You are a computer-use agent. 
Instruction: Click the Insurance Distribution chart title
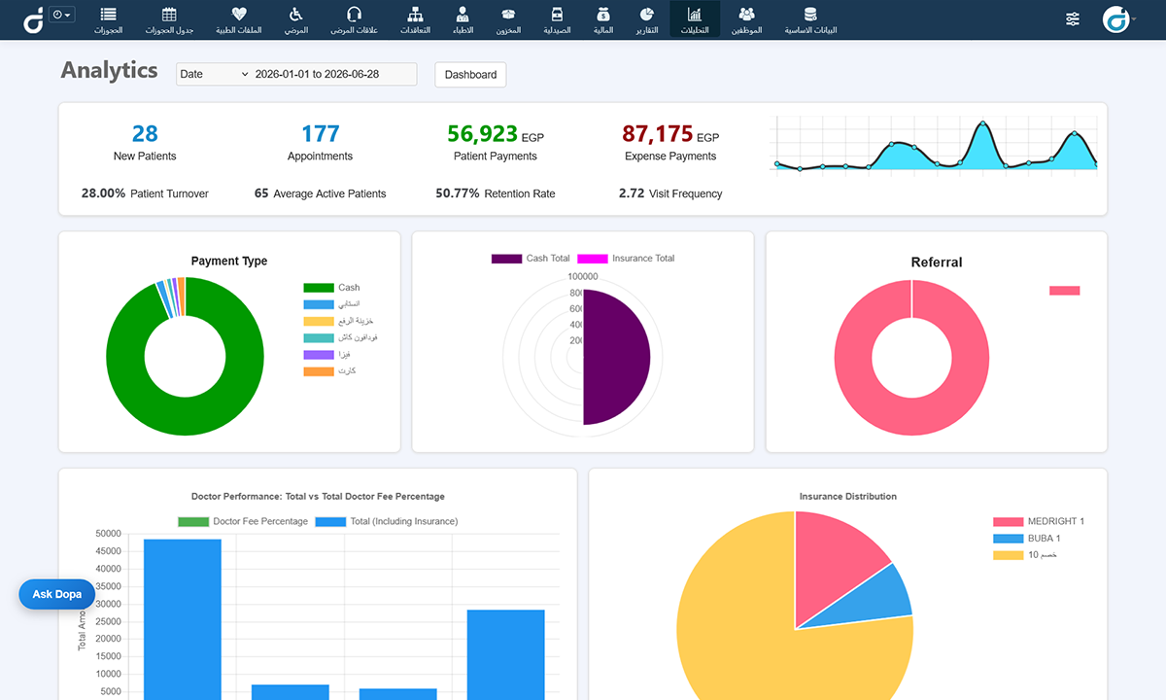tap(848, 497)
